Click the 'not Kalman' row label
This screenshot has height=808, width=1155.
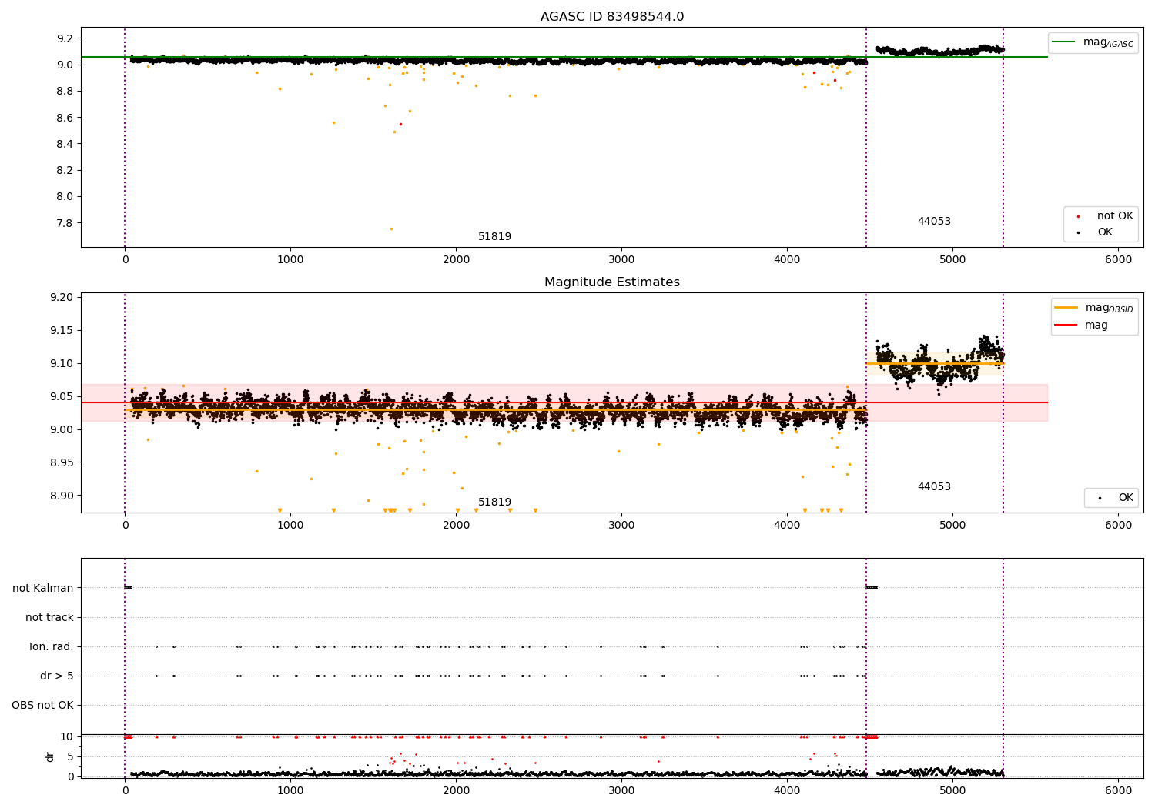point(43,589)
